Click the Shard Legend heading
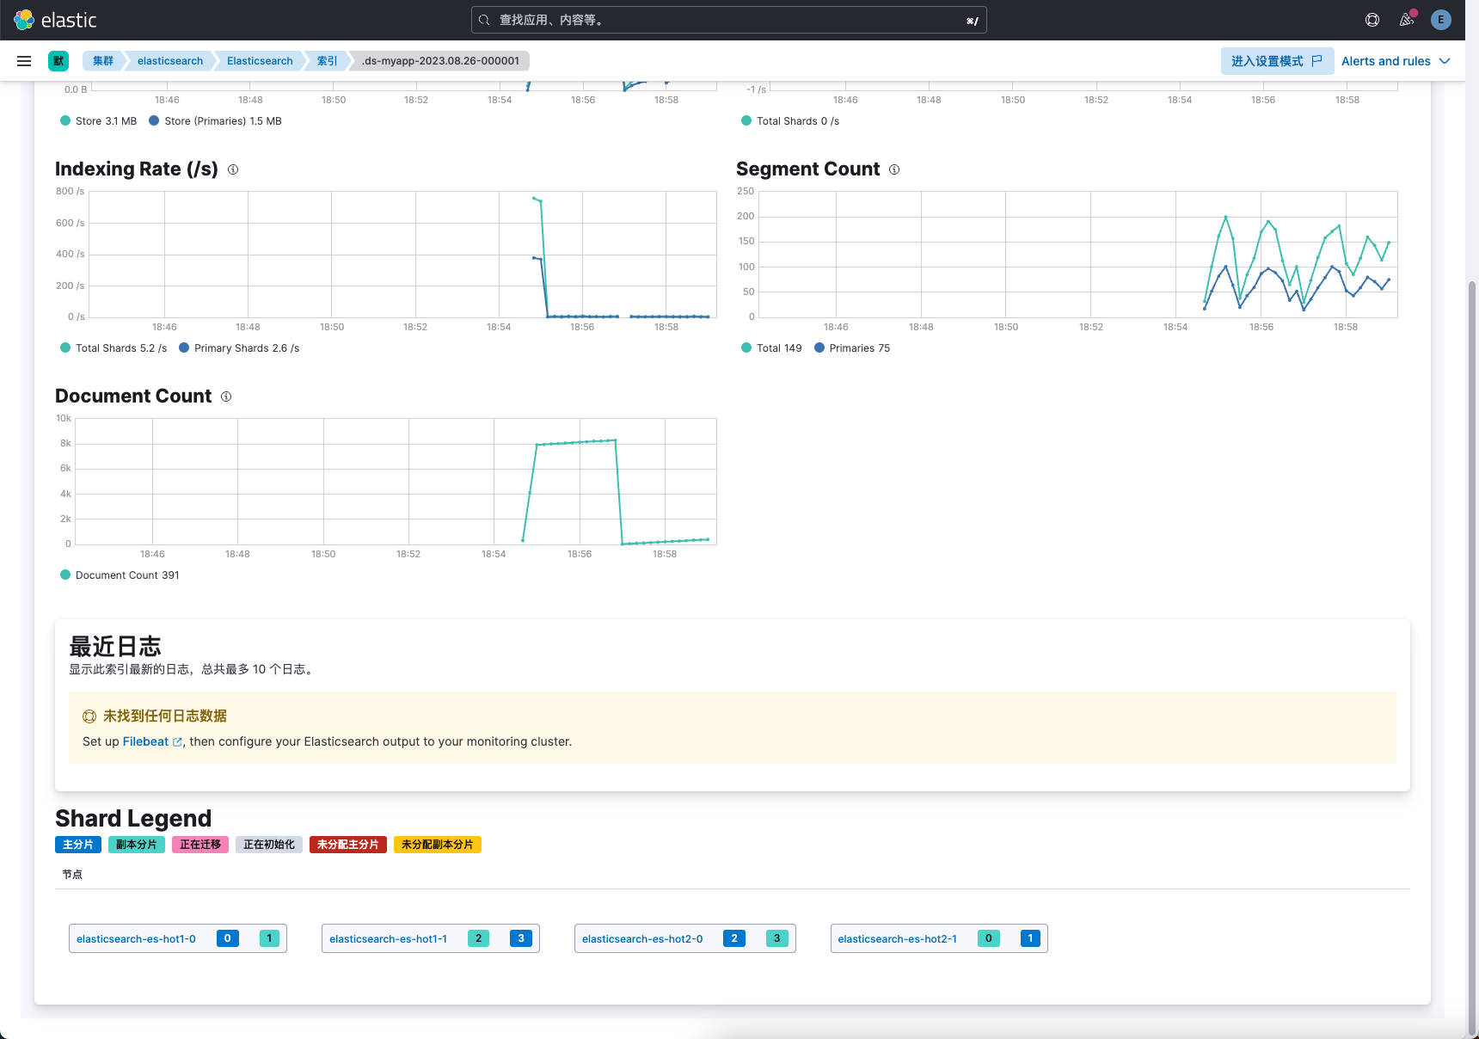 133,818
